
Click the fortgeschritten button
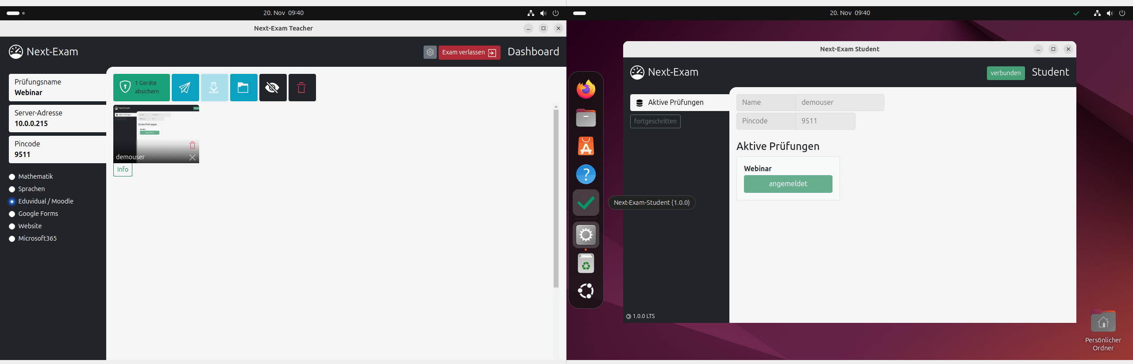(x=655, y=121)
